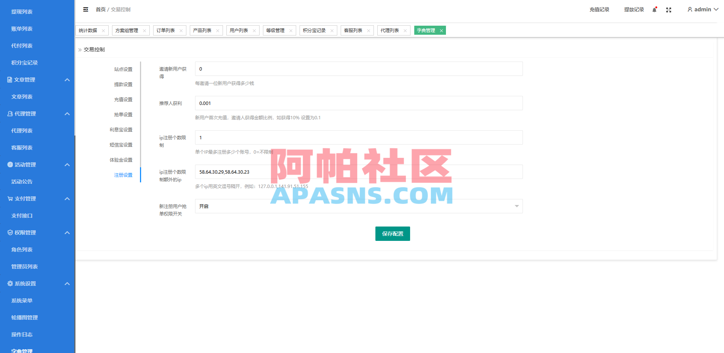
Task: Click the ip注册个数限制 input field
Action: click(359, 137)
